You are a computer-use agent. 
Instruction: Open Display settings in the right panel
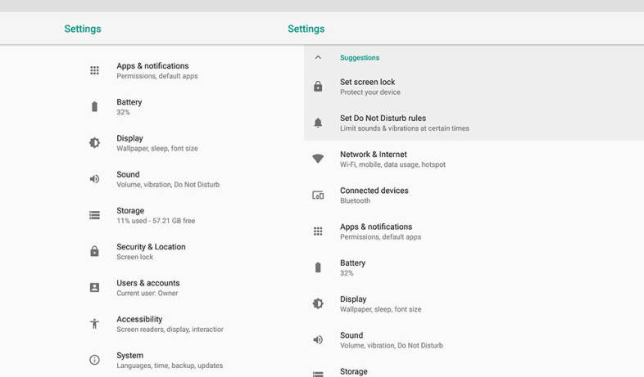pyautogui.click(x=353, y=303)
